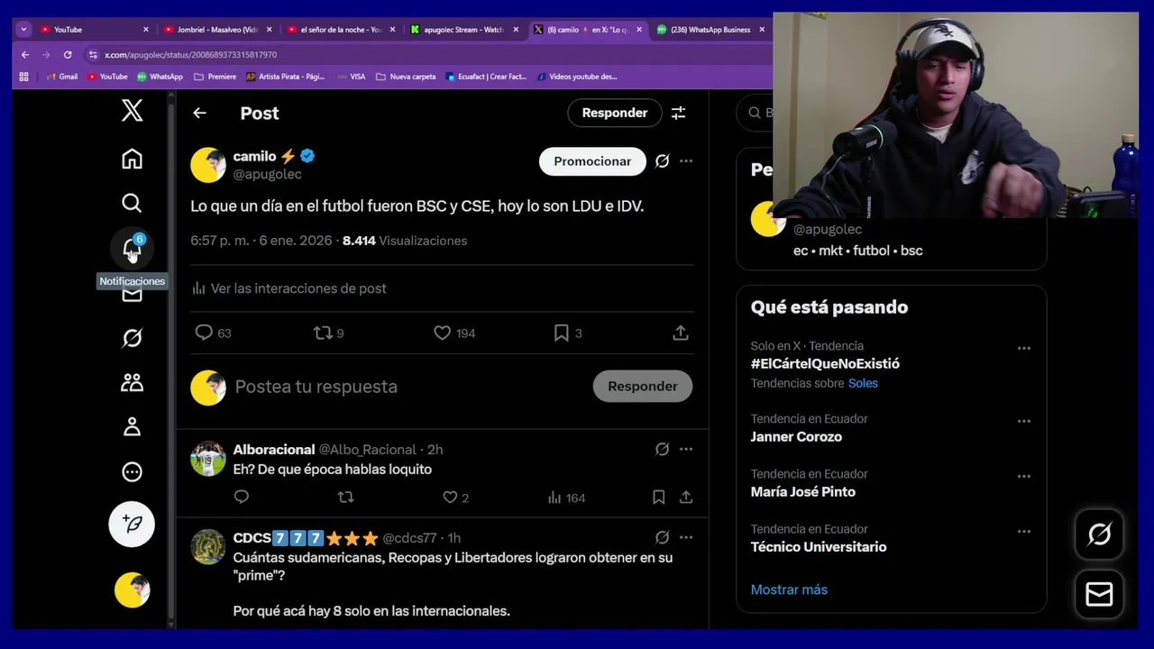Bookmark Alboracional's reply
The width and height of the screenshot is (1154, 649).
point(658,497)
